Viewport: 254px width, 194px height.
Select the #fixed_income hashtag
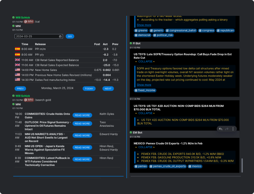click(x=145, y=90)
